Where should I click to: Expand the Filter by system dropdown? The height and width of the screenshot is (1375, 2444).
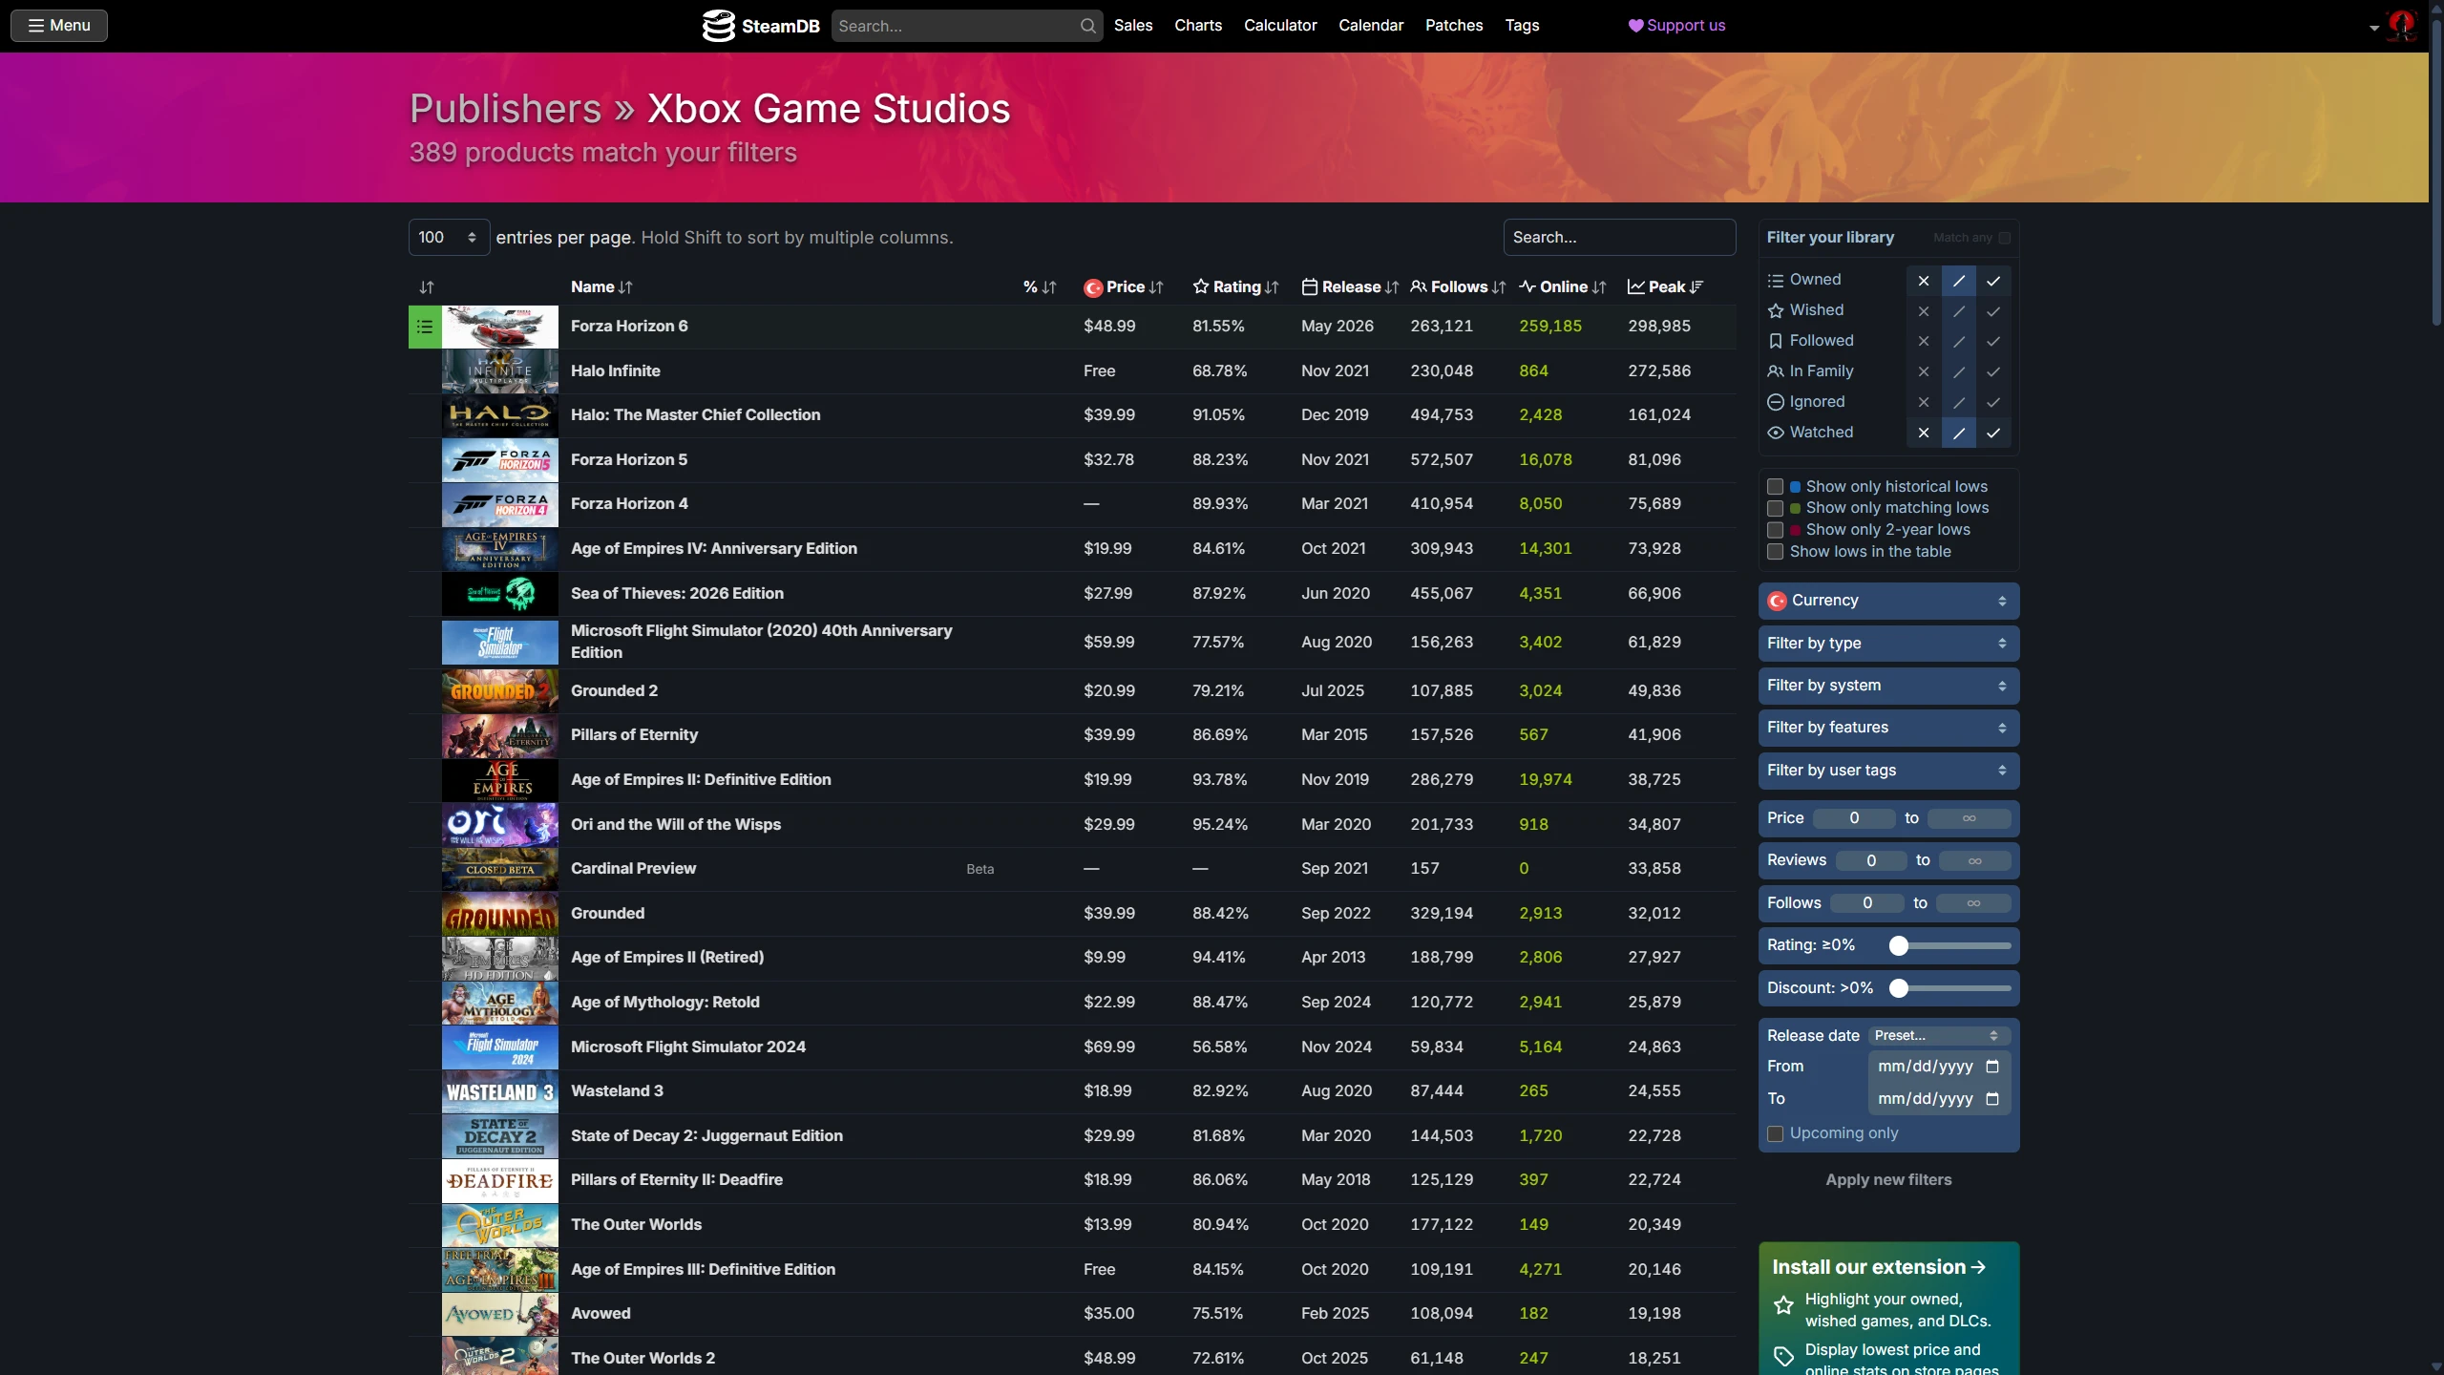tap(1888, 686)
